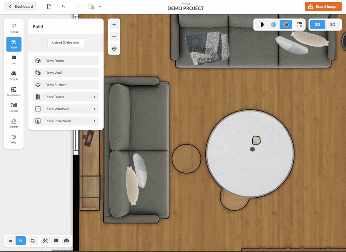346x252 pixels.
Task: Click the Upload 2D floorplan button
Action: point(66,43)
